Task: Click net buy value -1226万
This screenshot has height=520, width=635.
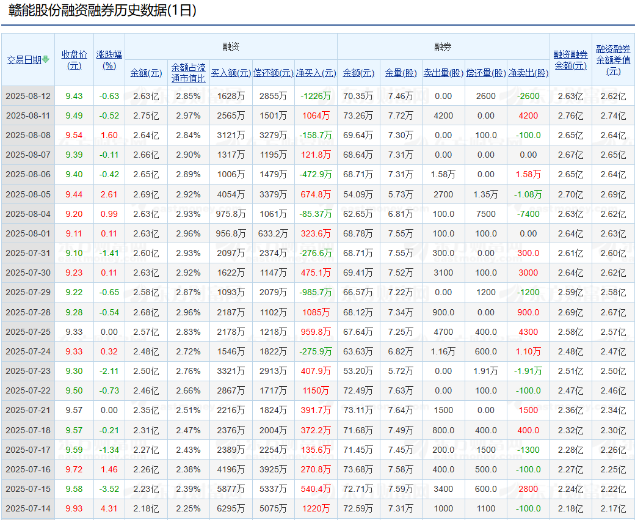Action: tap(316, 96)
